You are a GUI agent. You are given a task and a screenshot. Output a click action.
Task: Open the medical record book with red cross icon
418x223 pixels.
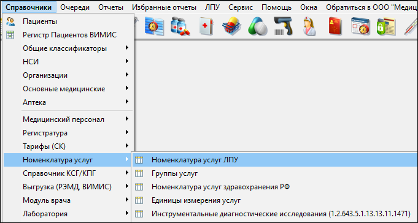click(206, 26)
